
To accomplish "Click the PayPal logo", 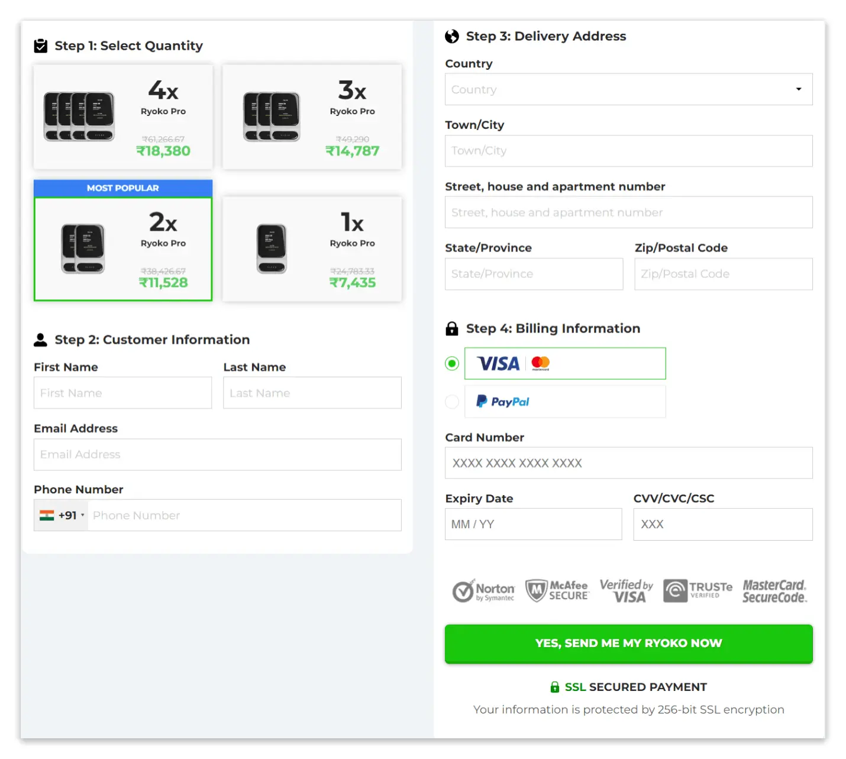I will [503, 402].
